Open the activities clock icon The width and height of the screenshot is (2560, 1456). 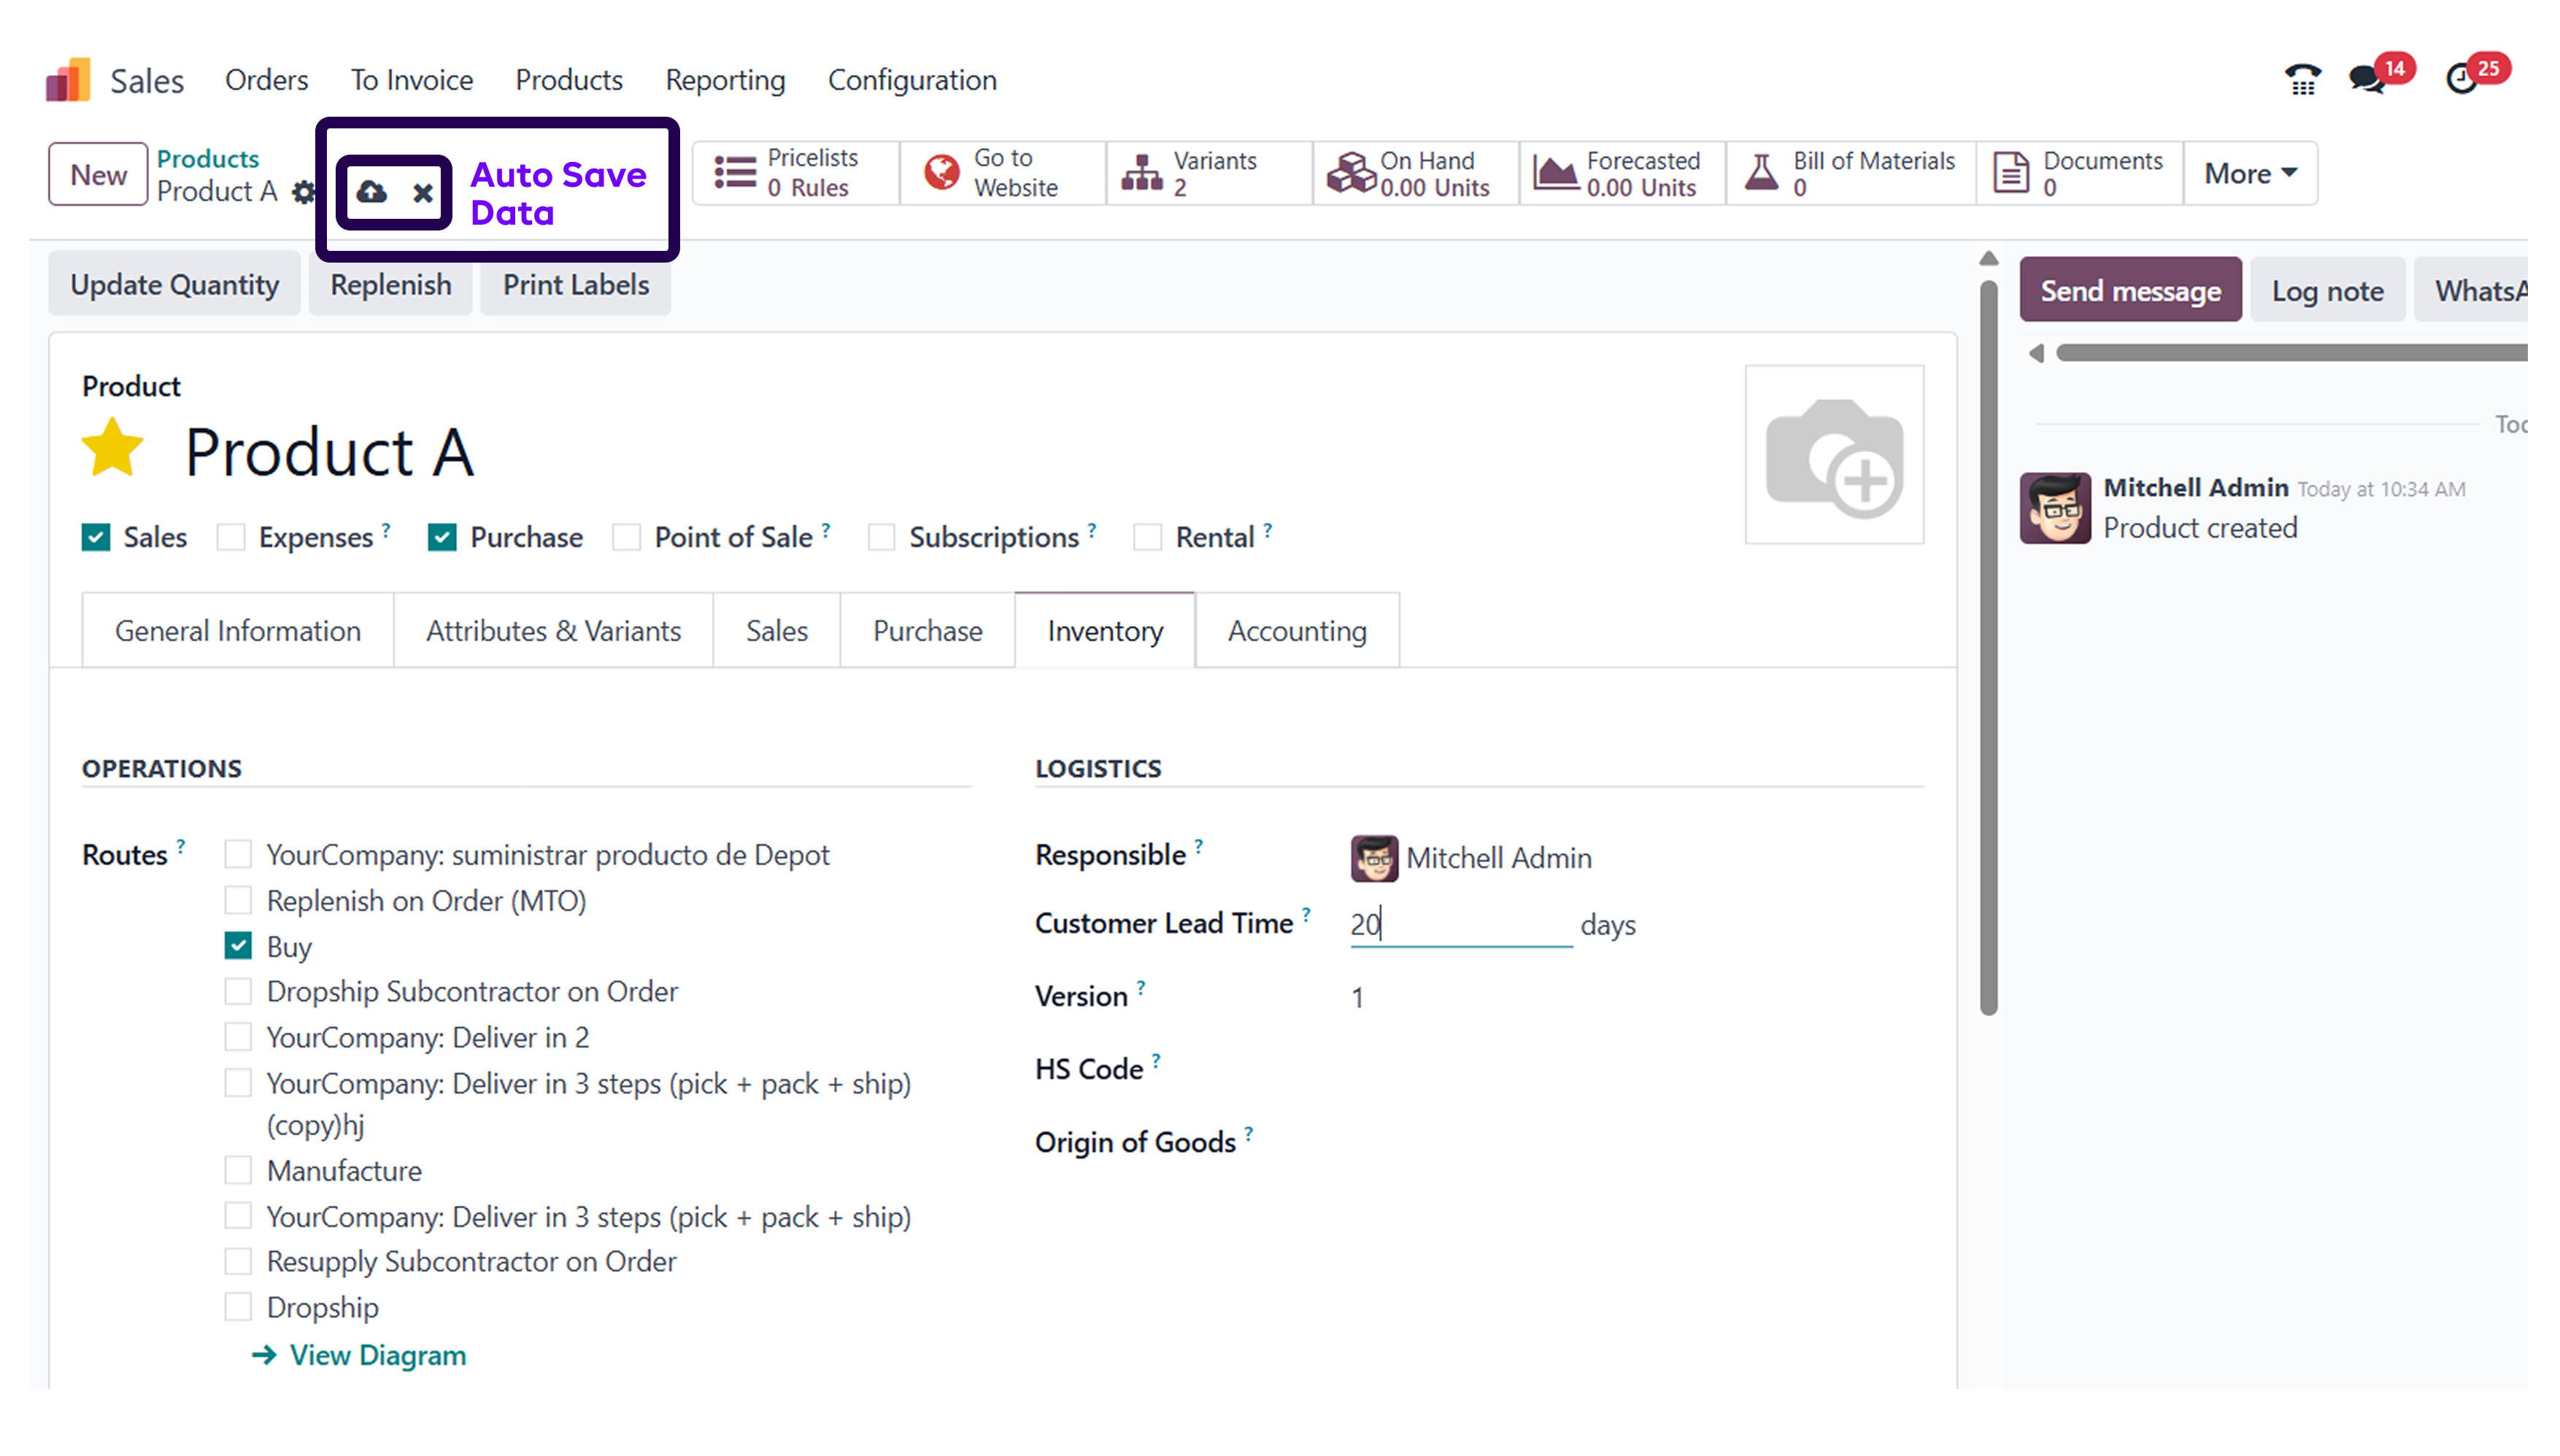(x=2462, y=78)
